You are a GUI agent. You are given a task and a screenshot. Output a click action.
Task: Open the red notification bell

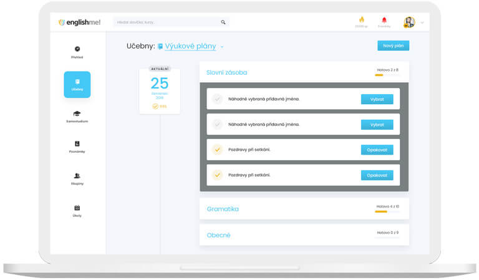384,21
